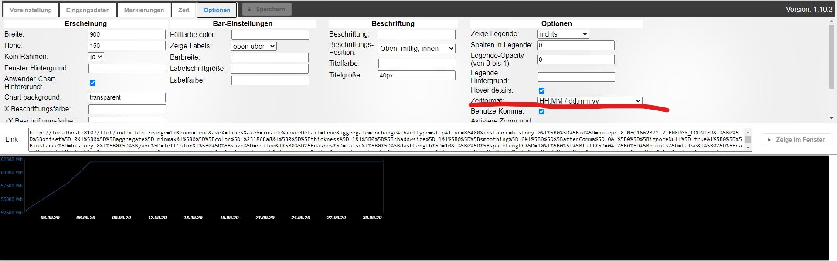Click the 15.09.20 axis label
The width and height of the screenshot is (837, 261).
tap(193, 217)
